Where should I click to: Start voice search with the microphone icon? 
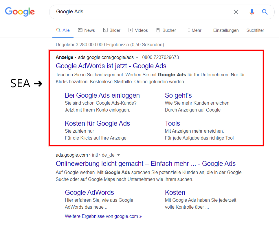(252, 12)
